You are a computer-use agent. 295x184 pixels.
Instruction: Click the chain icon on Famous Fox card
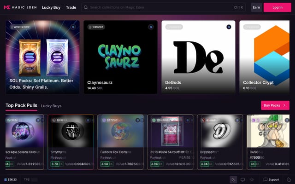click(x=137, y=120)
